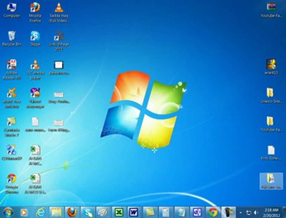Image resolution: width=286 pixels, height=218 pixels.
Task: Open the Yahoo! Messenger desktop shortcut
Action: coord(35,98)
